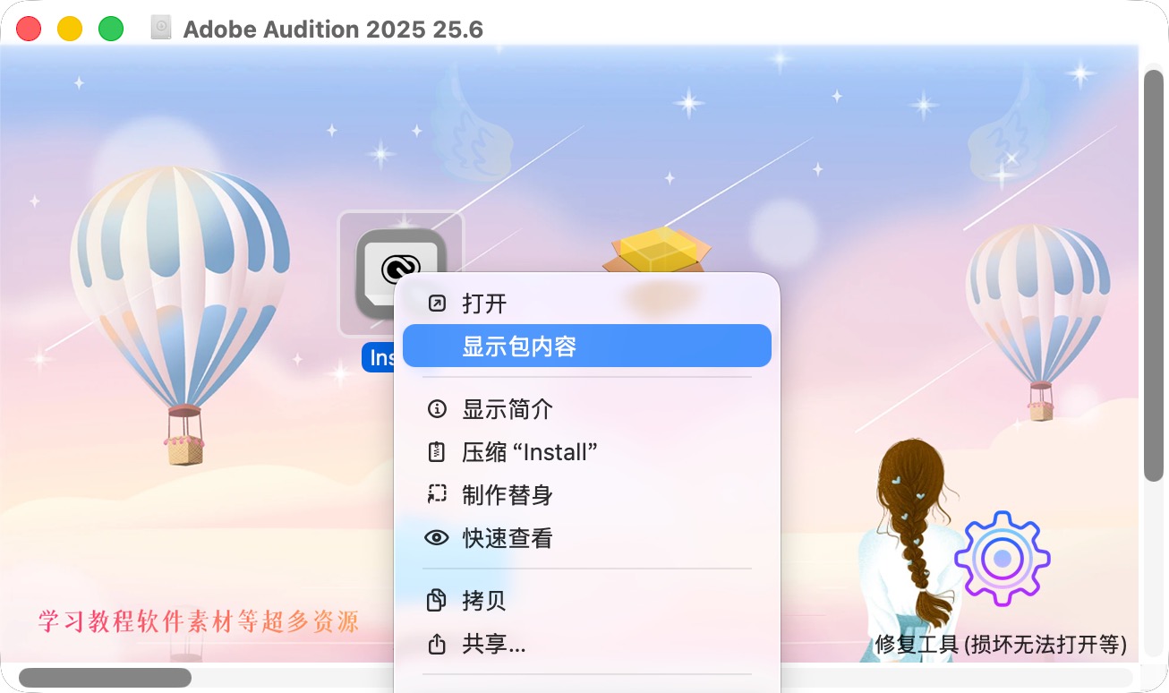Click the vertical scrollbar thumb
Viewport: 1169px width, 693px height.
pyautogui.click(x=1154, y=275)
